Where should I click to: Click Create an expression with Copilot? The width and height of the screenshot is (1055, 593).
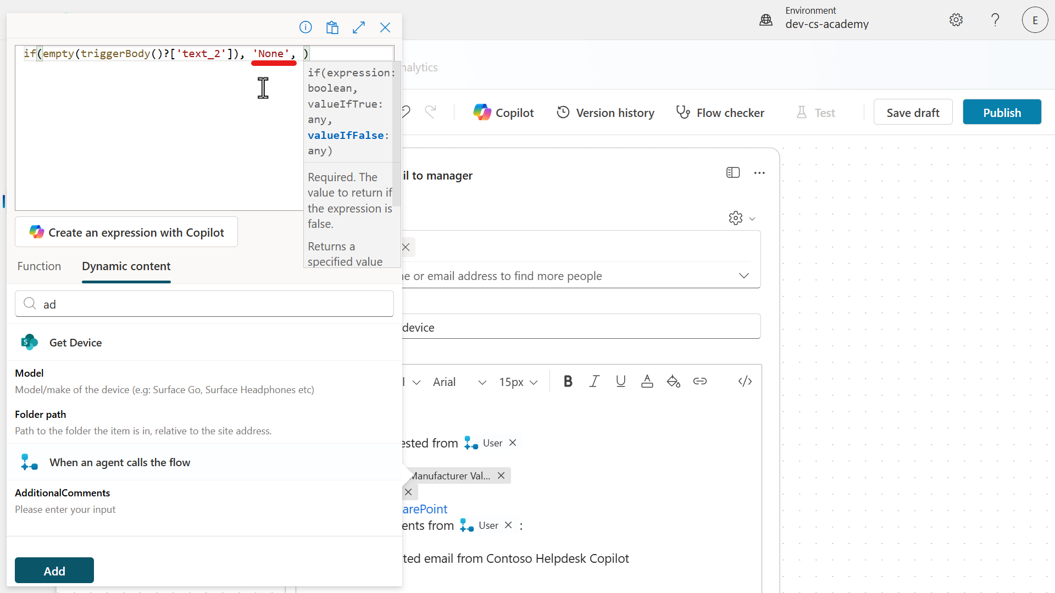(126, 232)
